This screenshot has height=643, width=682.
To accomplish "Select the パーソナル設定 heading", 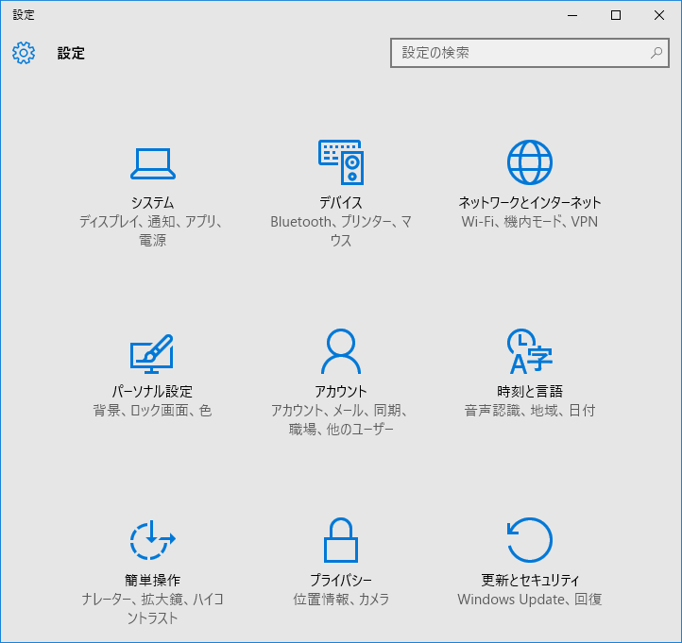I will (152, 391).
